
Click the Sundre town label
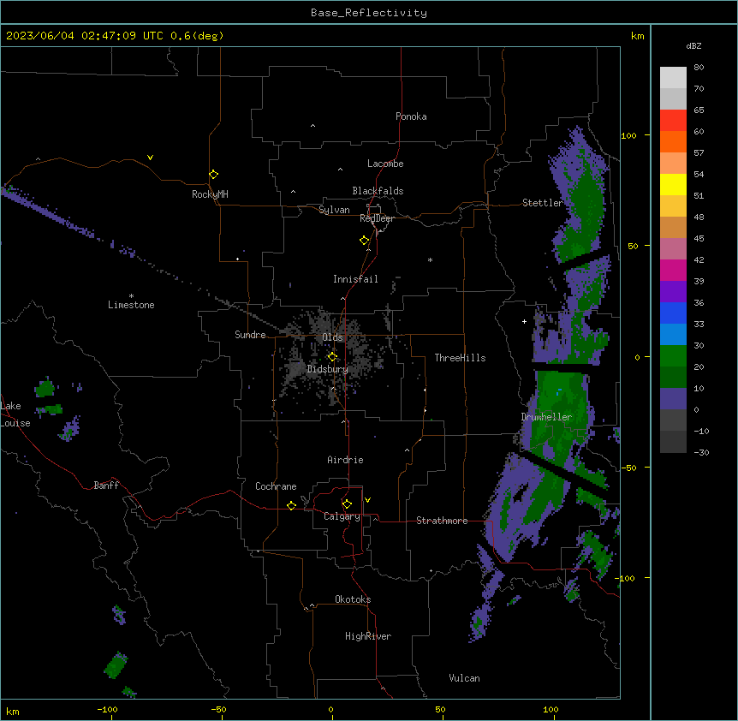coord(250,335)
